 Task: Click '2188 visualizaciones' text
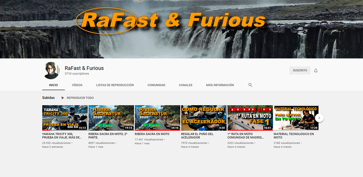[286, 143]
